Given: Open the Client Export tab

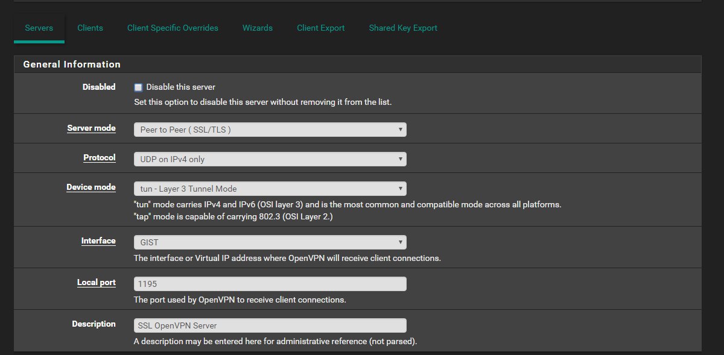Looking at the screenshot, I should pyautogui.click(x=321, y=28).
